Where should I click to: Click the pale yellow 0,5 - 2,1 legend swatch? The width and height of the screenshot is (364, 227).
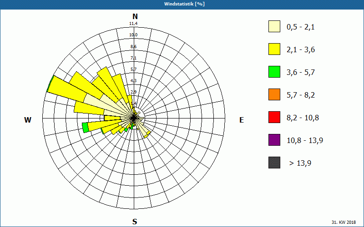pos(274,26)
